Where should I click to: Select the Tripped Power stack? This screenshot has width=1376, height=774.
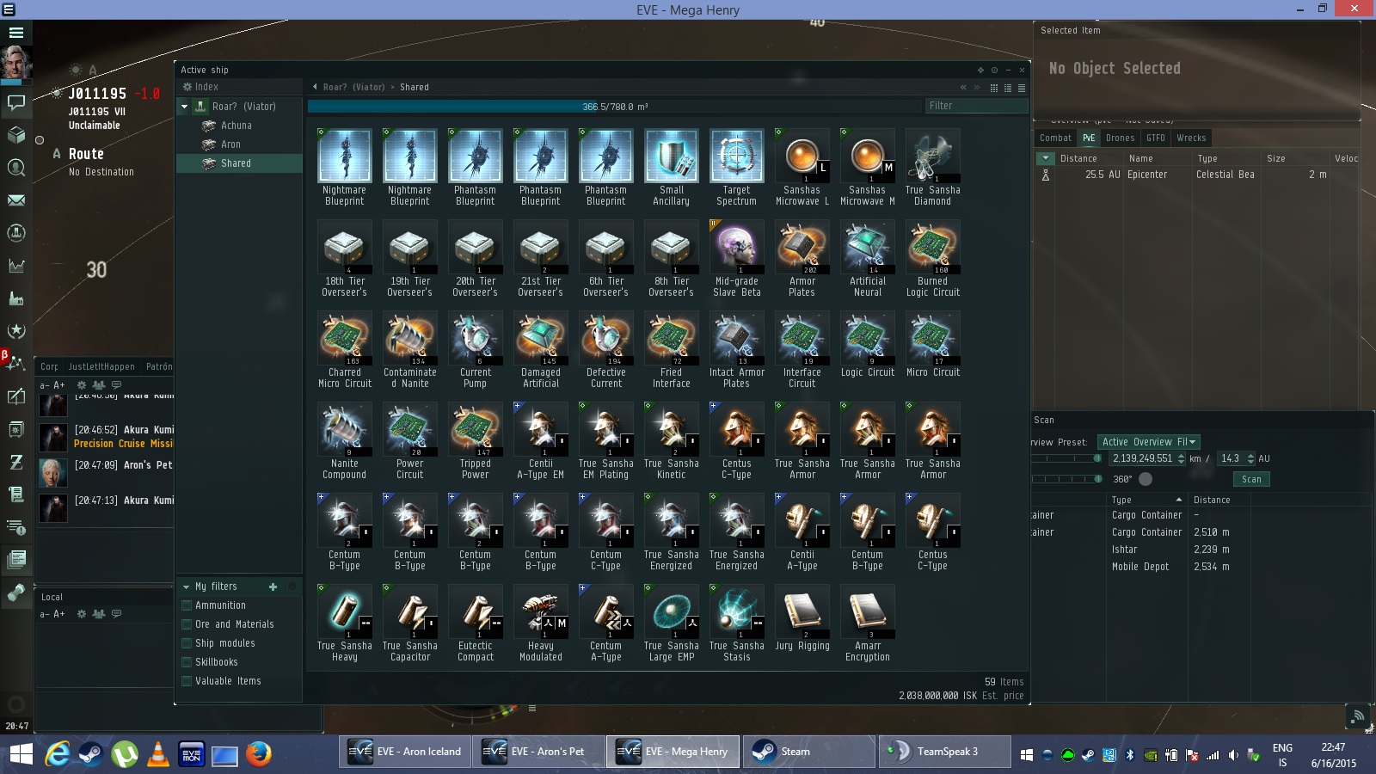click(476, 430)
